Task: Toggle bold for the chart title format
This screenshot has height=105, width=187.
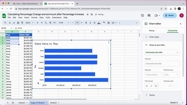Action: pyautogui.click(x=147, y=86)
